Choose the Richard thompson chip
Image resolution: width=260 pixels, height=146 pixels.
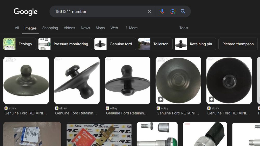(x=238, y=44)
